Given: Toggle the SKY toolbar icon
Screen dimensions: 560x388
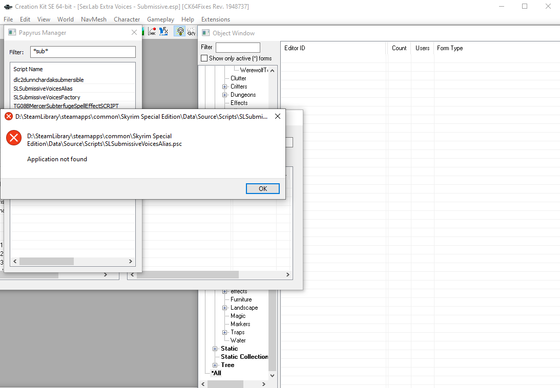Looking at the screenshot, I should point(191,32).
